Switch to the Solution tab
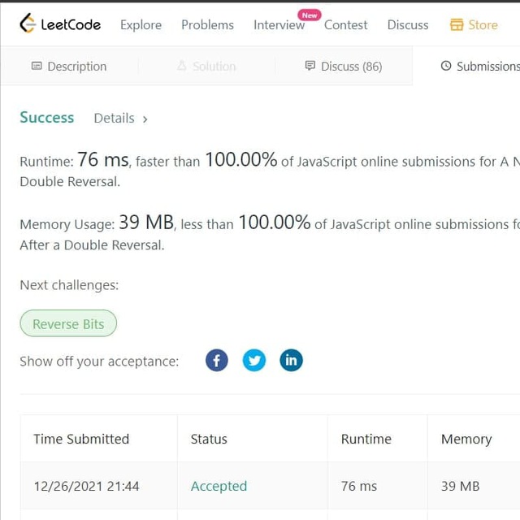 click(206, 66)
